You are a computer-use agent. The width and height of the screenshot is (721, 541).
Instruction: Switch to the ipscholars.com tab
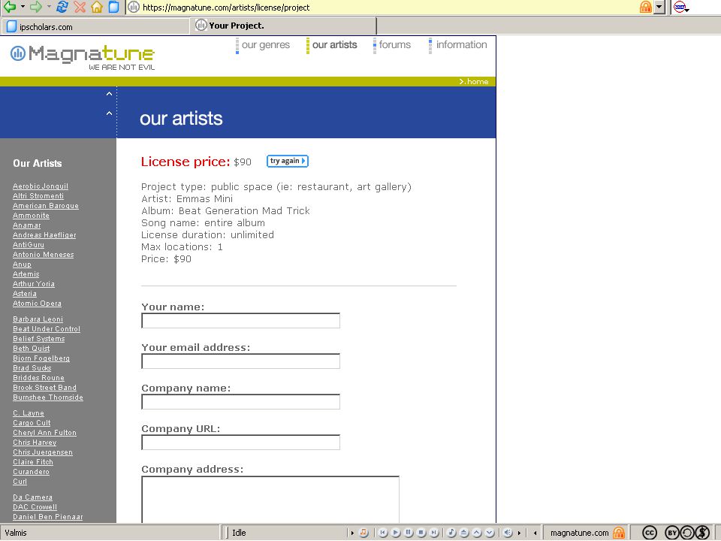(95, 27)
